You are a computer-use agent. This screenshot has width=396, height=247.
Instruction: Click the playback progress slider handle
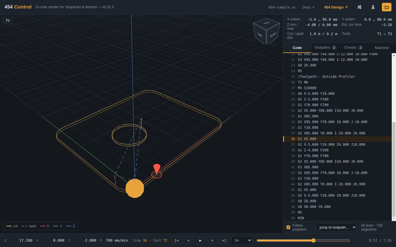(313, 240)
